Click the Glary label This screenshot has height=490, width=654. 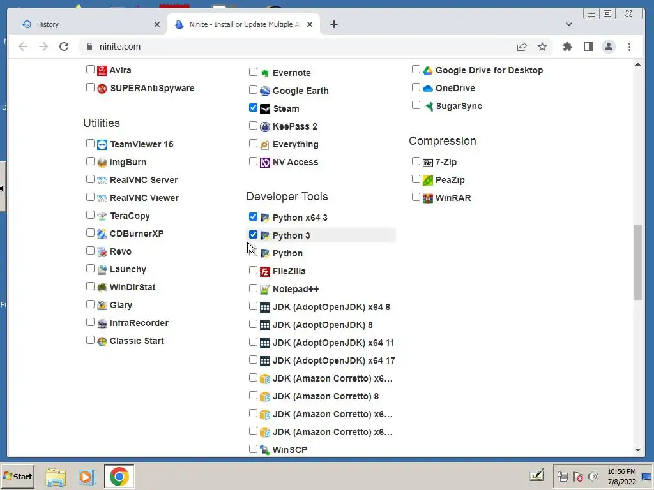pos(121,306)
